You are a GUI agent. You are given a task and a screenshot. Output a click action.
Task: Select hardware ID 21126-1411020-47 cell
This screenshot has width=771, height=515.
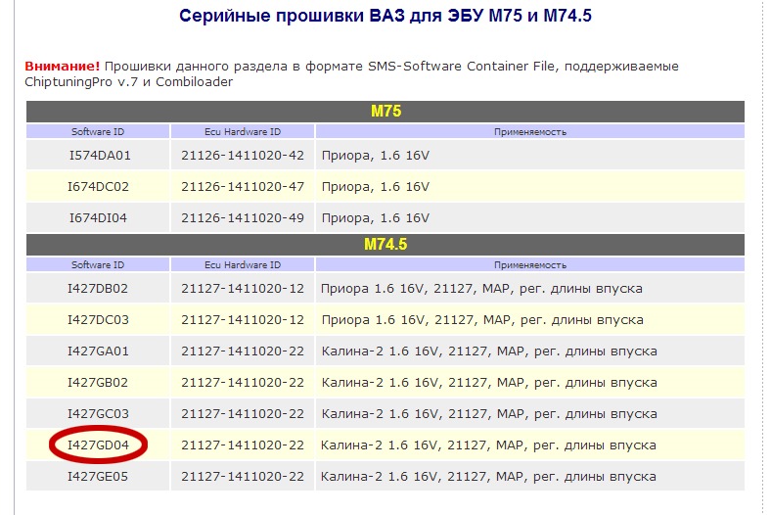click(243, 186)
